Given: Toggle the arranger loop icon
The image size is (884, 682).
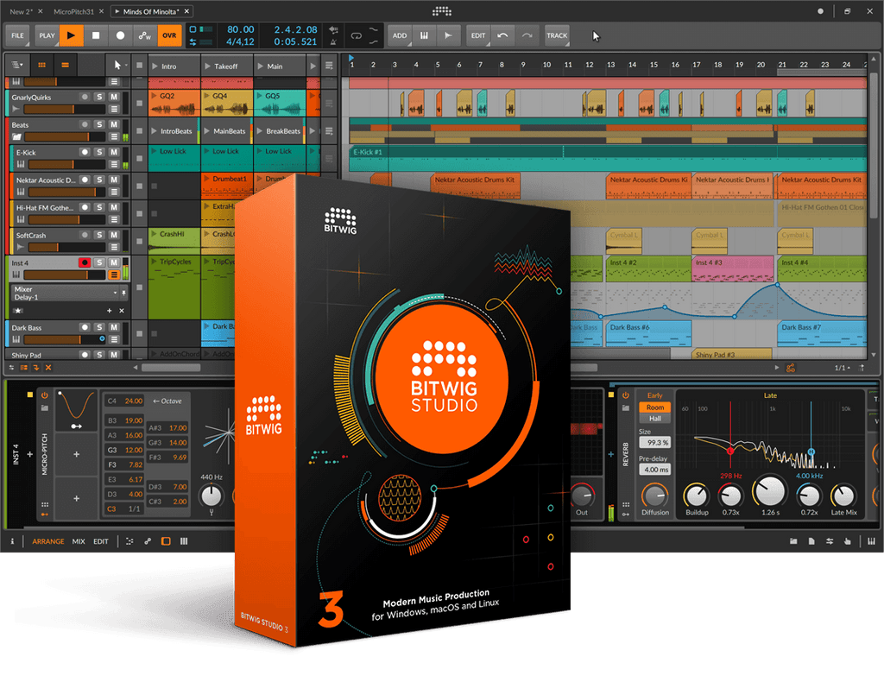Looking at the screenshot, I should pyautogui.click(x=356, y=35).
